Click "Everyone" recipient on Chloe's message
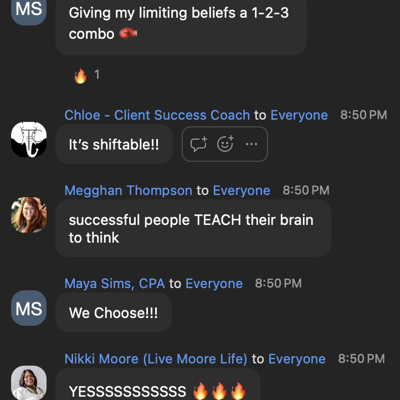 299,115
